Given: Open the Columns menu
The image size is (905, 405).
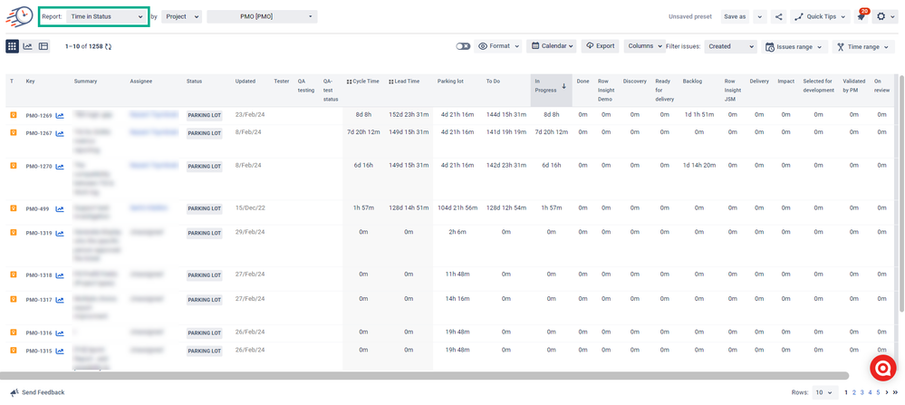Looking at the screenshot, I should (x=643, y=46).
